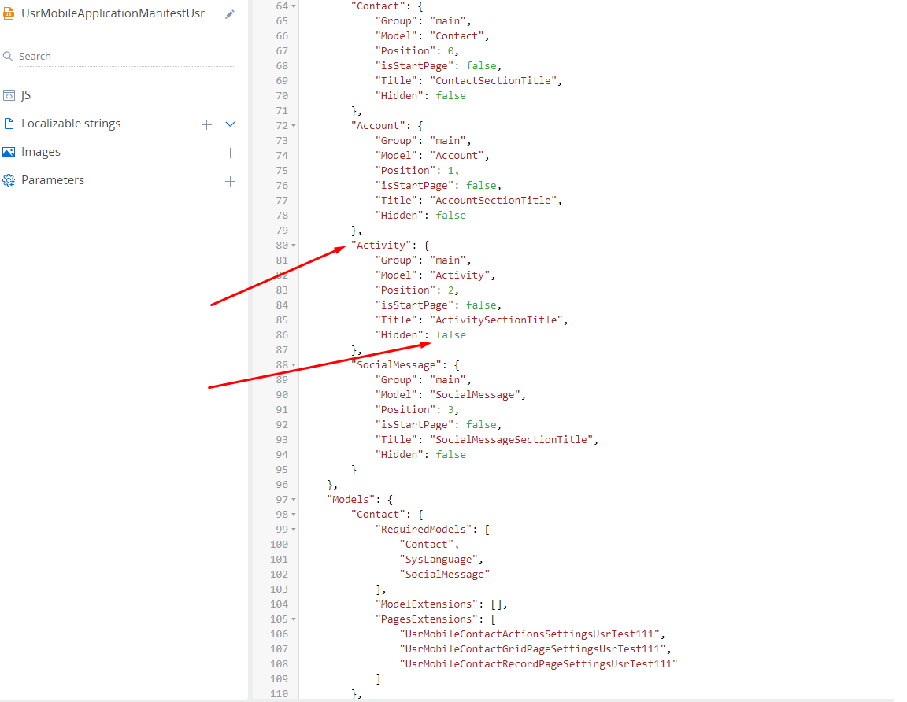This screenshot has height=702, width=907.
Task: Add a new localizable string with plus
Action: pos(206,124)
